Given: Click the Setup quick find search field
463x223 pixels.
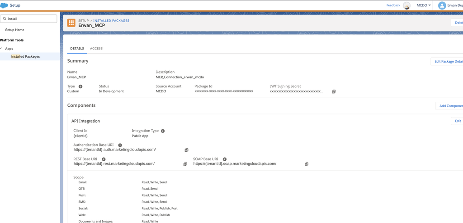Looking at the screenshot, I should pyautogui.click(x=28, y=18).
